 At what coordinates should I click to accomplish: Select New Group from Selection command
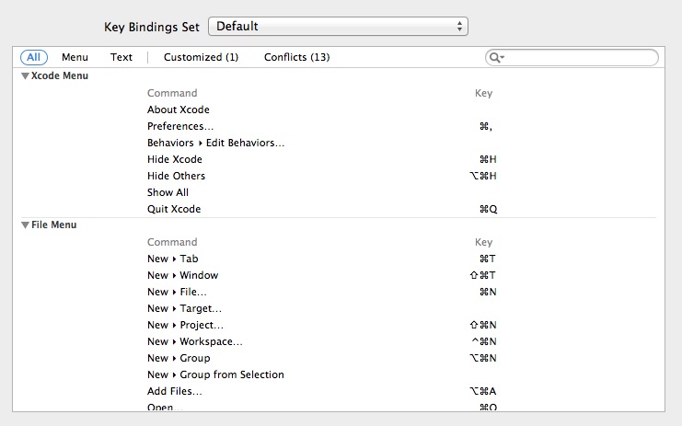pyautogui.click(x=215, y=374)
